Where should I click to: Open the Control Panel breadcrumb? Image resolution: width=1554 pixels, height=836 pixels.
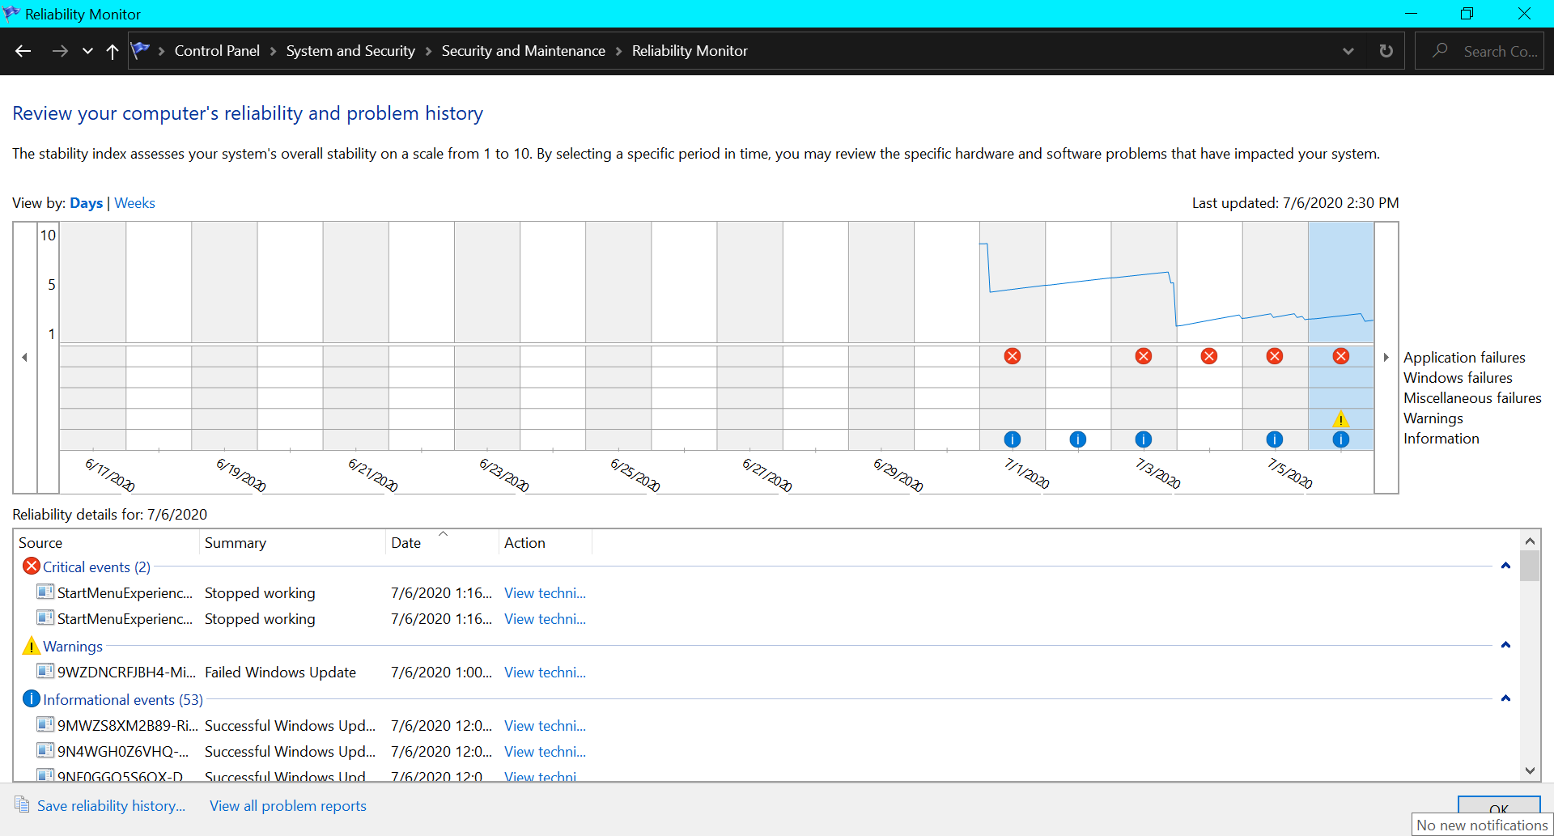point(217,51)
